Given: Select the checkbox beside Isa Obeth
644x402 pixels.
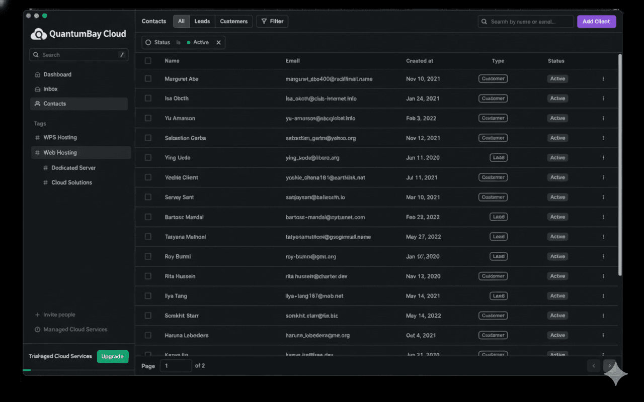Looking at the screenshot, I should [148, 98].
